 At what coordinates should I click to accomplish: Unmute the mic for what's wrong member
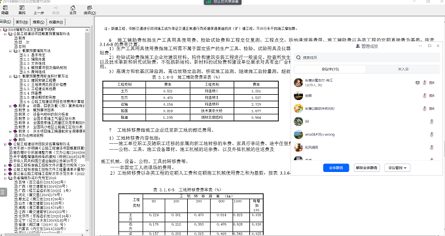[432, 135]
